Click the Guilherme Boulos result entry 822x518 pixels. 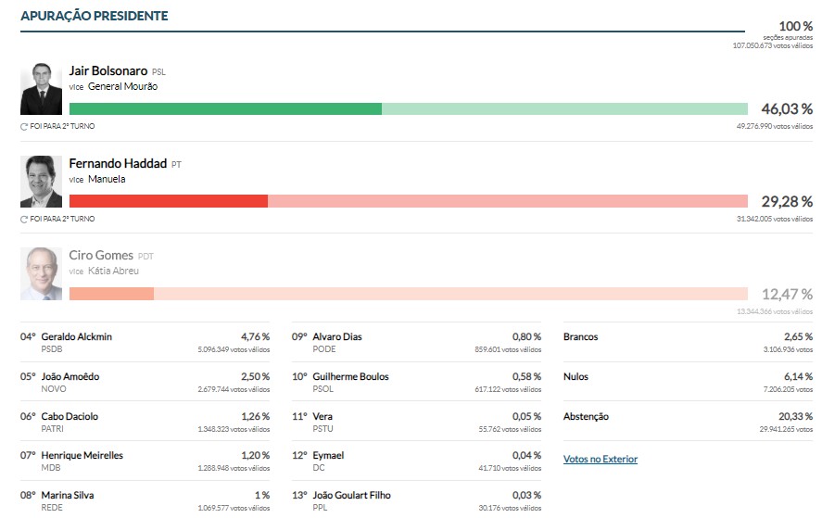351,376
